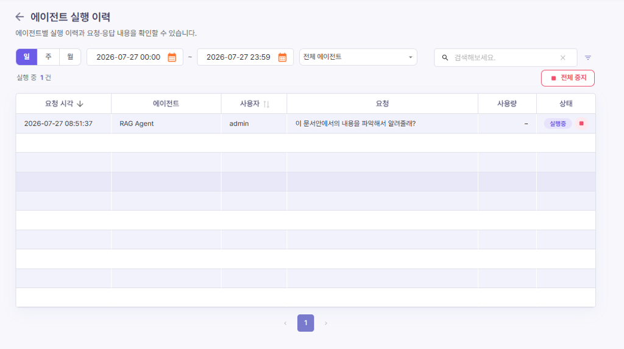Open the 전체 에이전트 dropdown
The height and width of the screenshot is (349, 624).
pos(358,57)
